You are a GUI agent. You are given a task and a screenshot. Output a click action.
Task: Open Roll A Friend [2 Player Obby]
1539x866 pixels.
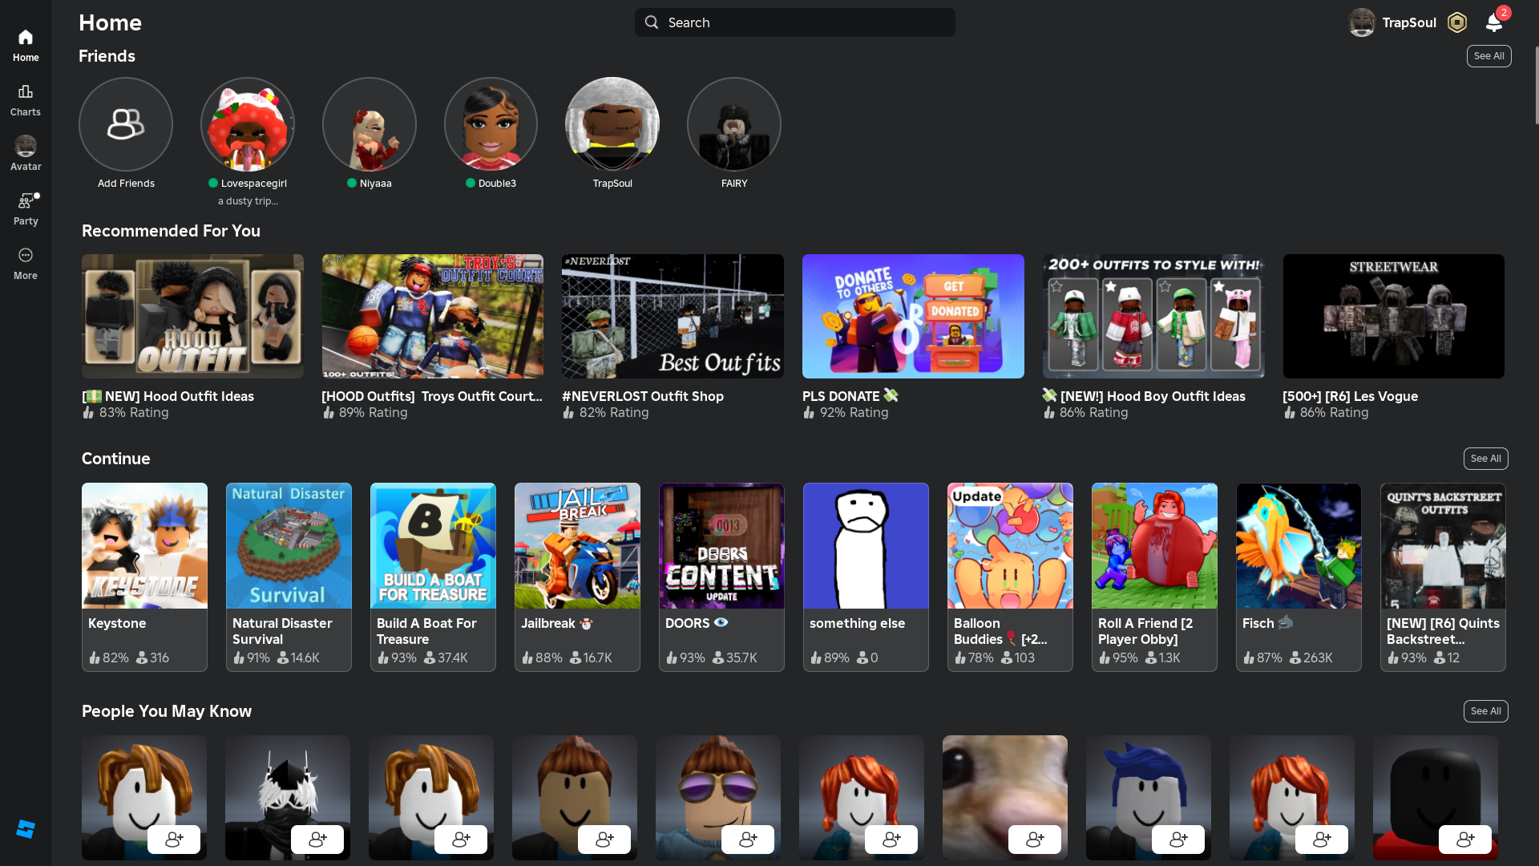1154,577
